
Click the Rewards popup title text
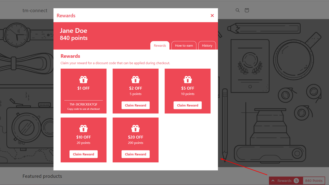tap(66, 16)
